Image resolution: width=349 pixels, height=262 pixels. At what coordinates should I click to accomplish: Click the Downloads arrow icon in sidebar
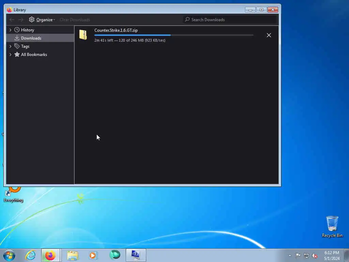[x=17, y=38]
